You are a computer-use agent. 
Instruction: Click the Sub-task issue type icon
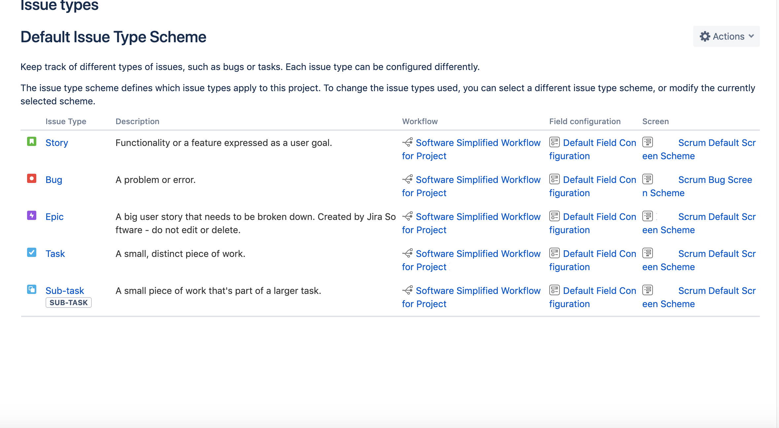[32, 290]
